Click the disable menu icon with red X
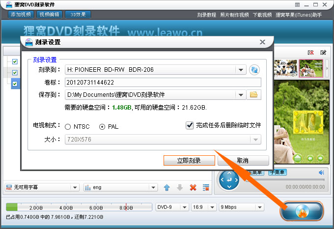Viewport: 334px width, 229px height. (x=311, y=53)
